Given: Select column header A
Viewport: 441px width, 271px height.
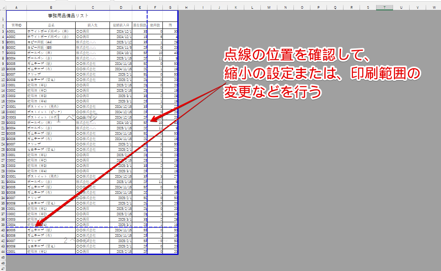Looking at the screenshot, I should pyautogui.click(x=17, y=7).
